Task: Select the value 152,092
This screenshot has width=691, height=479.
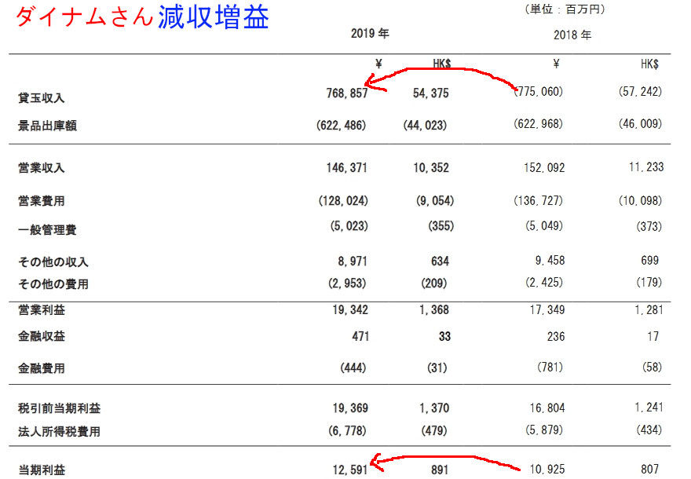Action: 544,168
